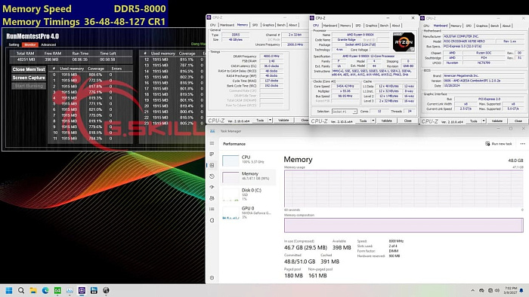The width and height of the screenshot is (529, 297).
Task: Select Performance icon in Task Manager sidebar
Action: [212, 165]
